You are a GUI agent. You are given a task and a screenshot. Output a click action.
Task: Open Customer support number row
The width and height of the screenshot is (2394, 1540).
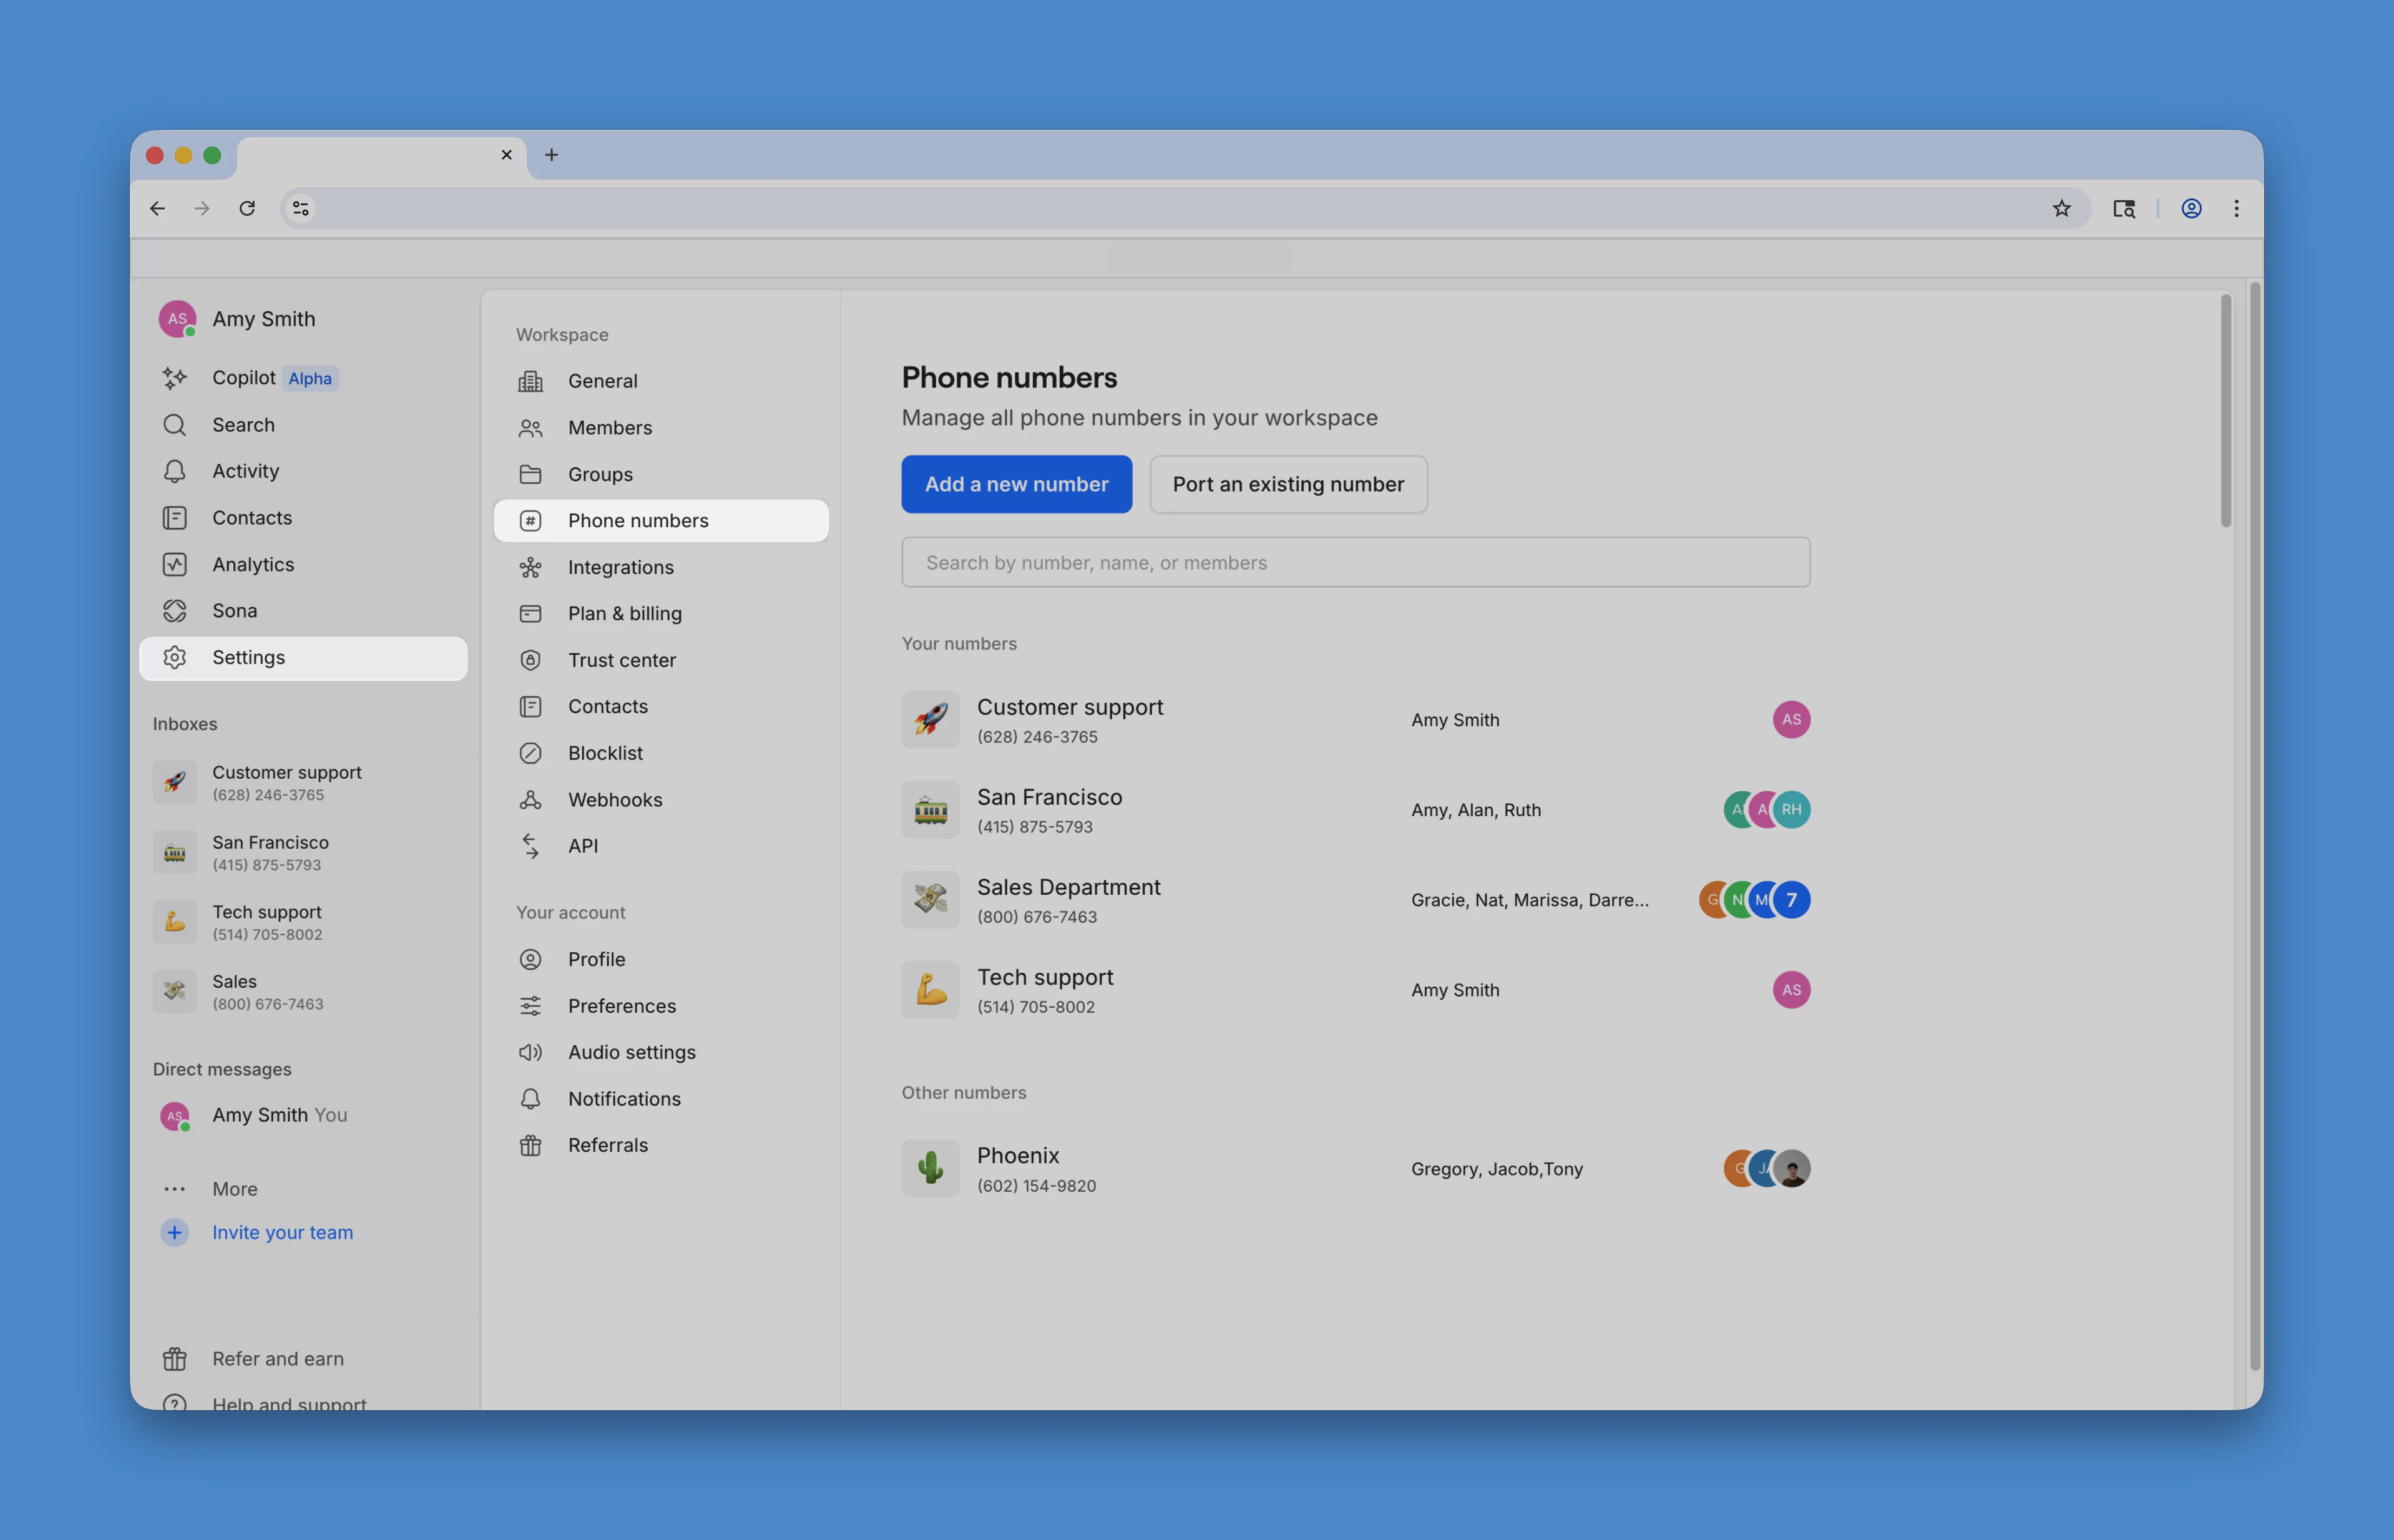1355,720
